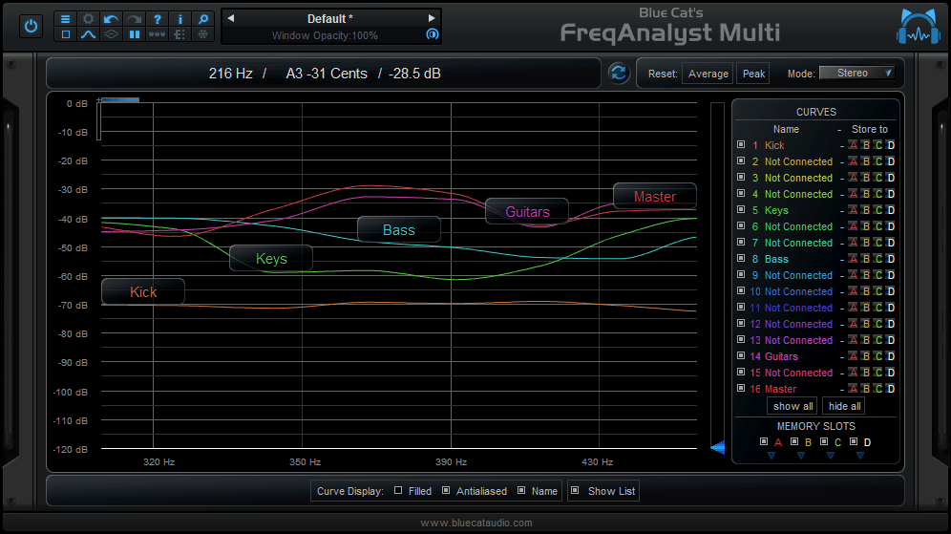Expand memory slot A dropdown arrow
Viewport: 951px width, 534px height.
point(771,456)
